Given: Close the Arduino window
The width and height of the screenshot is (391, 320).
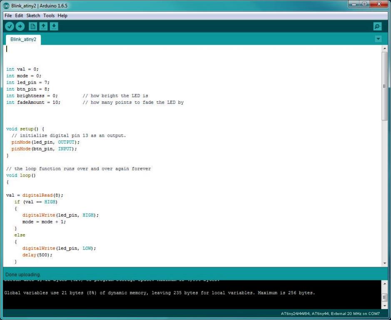Looking at the screenshot, I should click(x=379, y=4).
